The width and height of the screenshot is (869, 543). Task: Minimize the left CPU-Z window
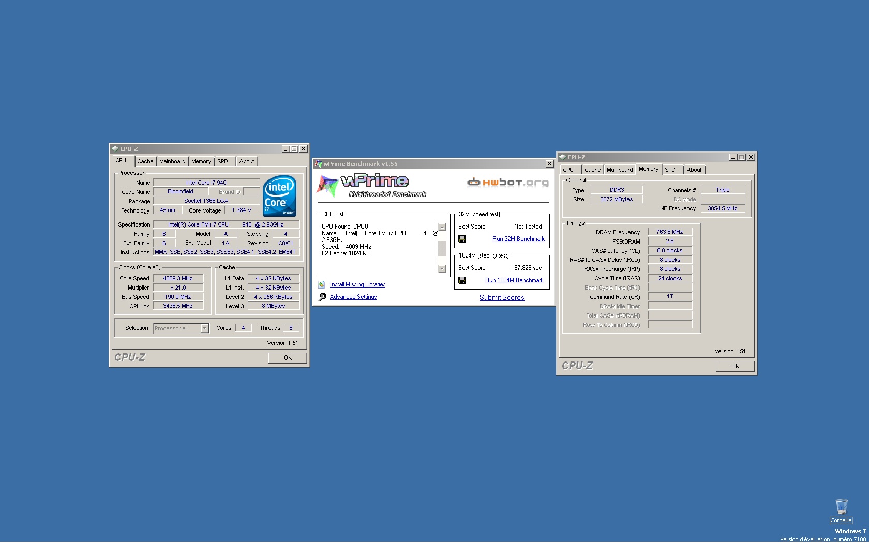tap(286, 149)
